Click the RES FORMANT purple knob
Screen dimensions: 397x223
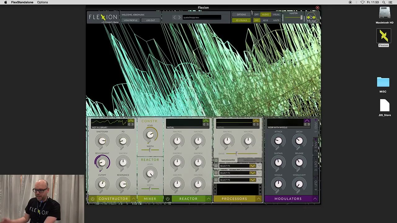coord(102,162)
